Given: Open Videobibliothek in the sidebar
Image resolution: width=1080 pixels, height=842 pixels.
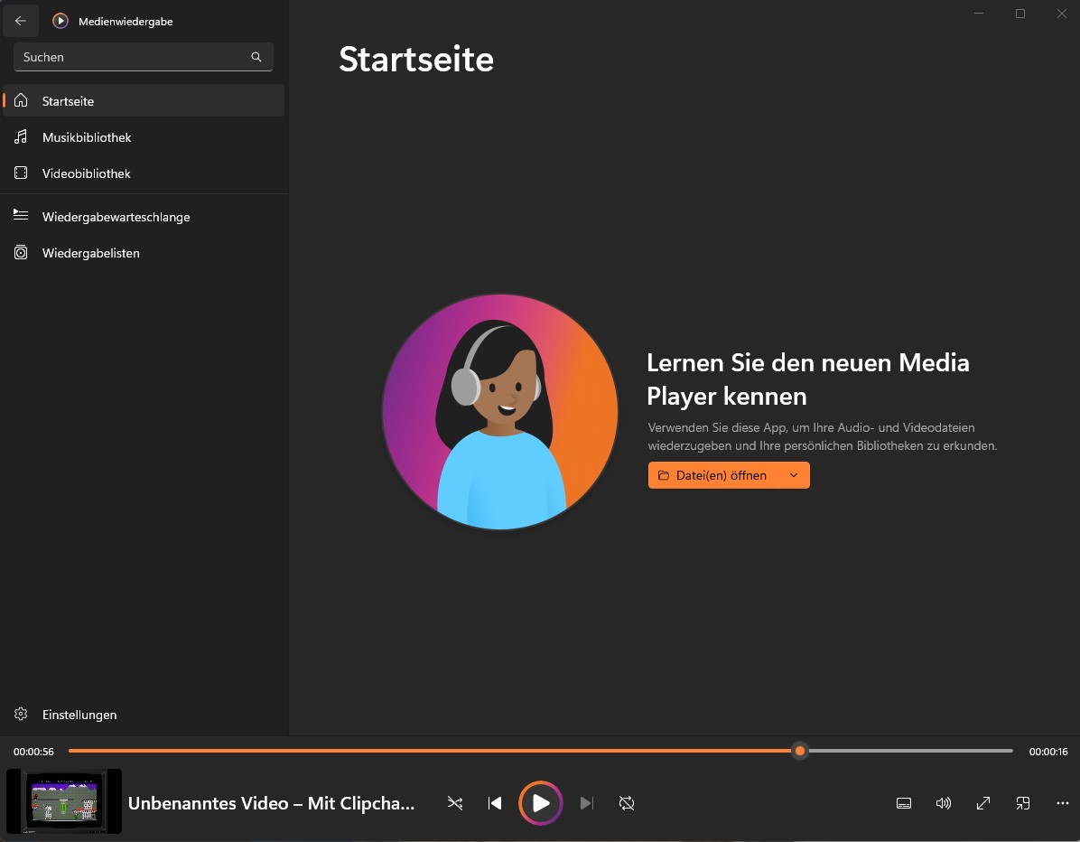Looking at the screenshot, I should coord(144,173).
